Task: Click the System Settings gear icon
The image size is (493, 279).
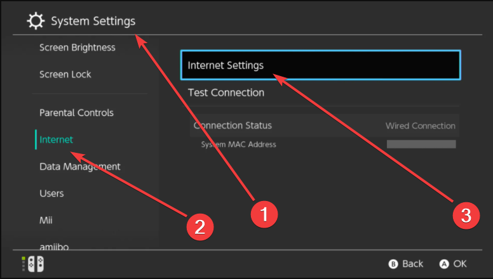Action: (x=36, y=21)
